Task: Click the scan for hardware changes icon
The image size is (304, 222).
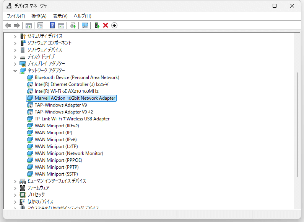Action: pos(85,25)
